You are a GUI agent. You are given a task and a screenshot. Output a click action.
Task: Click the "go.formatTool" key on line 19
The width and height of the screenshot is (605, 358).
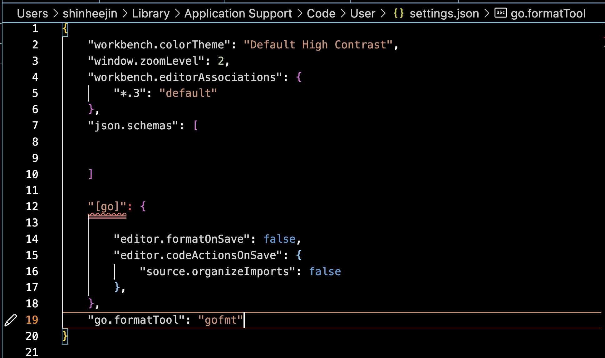pyautogui.click(x=136, y=320)
